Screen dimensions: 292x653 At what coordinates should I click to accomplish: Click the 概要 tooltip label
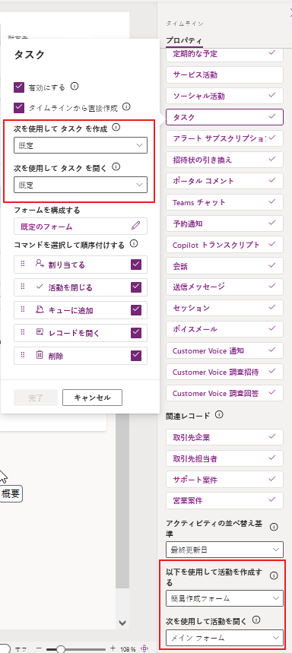[11, 494]
